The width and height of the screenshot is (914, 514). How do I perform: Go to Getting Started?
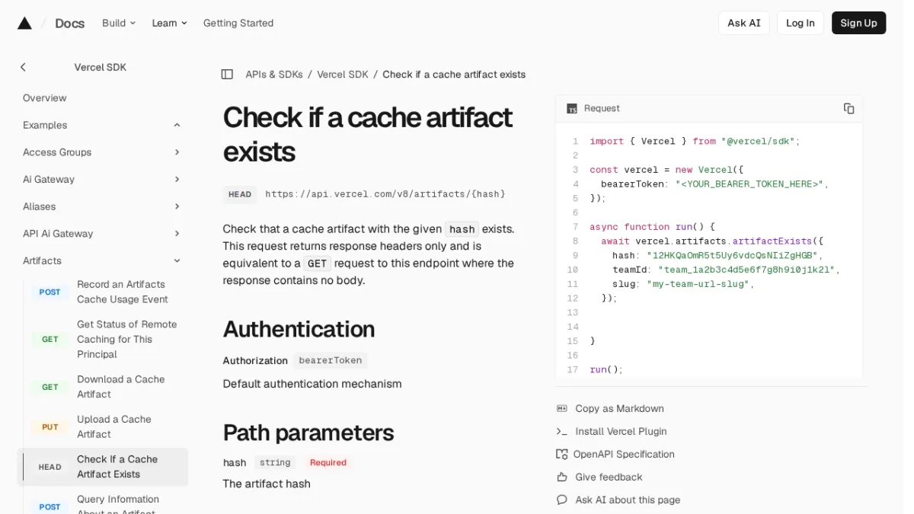pos(238,23)
